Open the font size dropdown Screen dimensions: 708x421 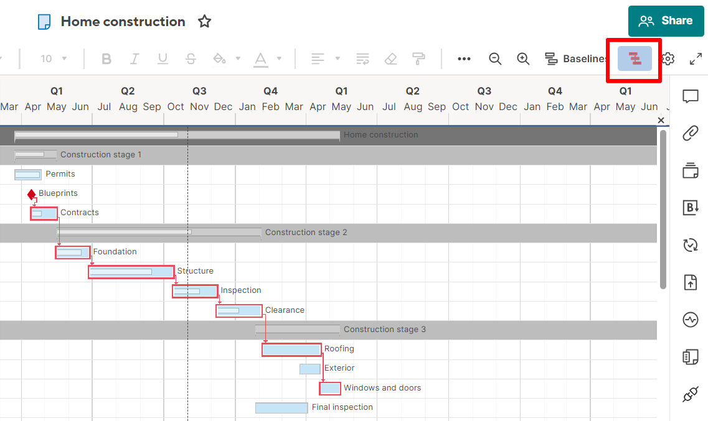[x=54, y=58]
